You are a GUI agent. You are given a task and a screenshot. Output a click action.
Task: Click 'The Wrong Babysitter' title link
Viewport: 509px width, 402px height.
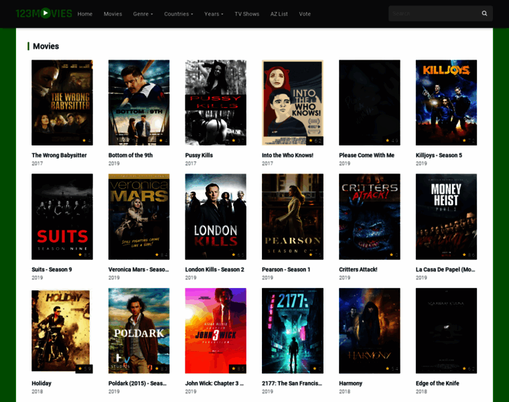click(59, 155)
